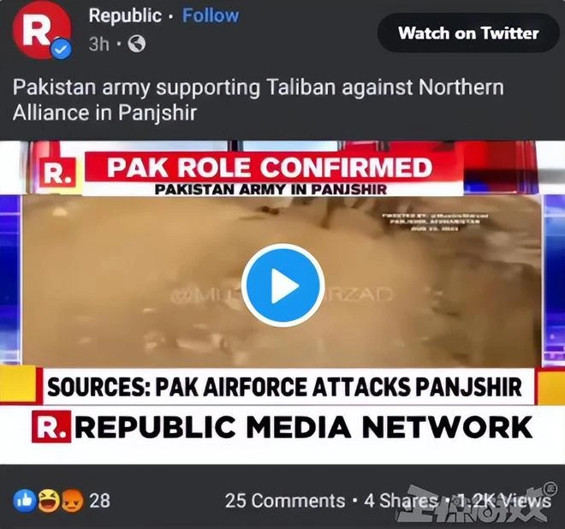Click the blue verified badge
565x529 pixels.
62,50
